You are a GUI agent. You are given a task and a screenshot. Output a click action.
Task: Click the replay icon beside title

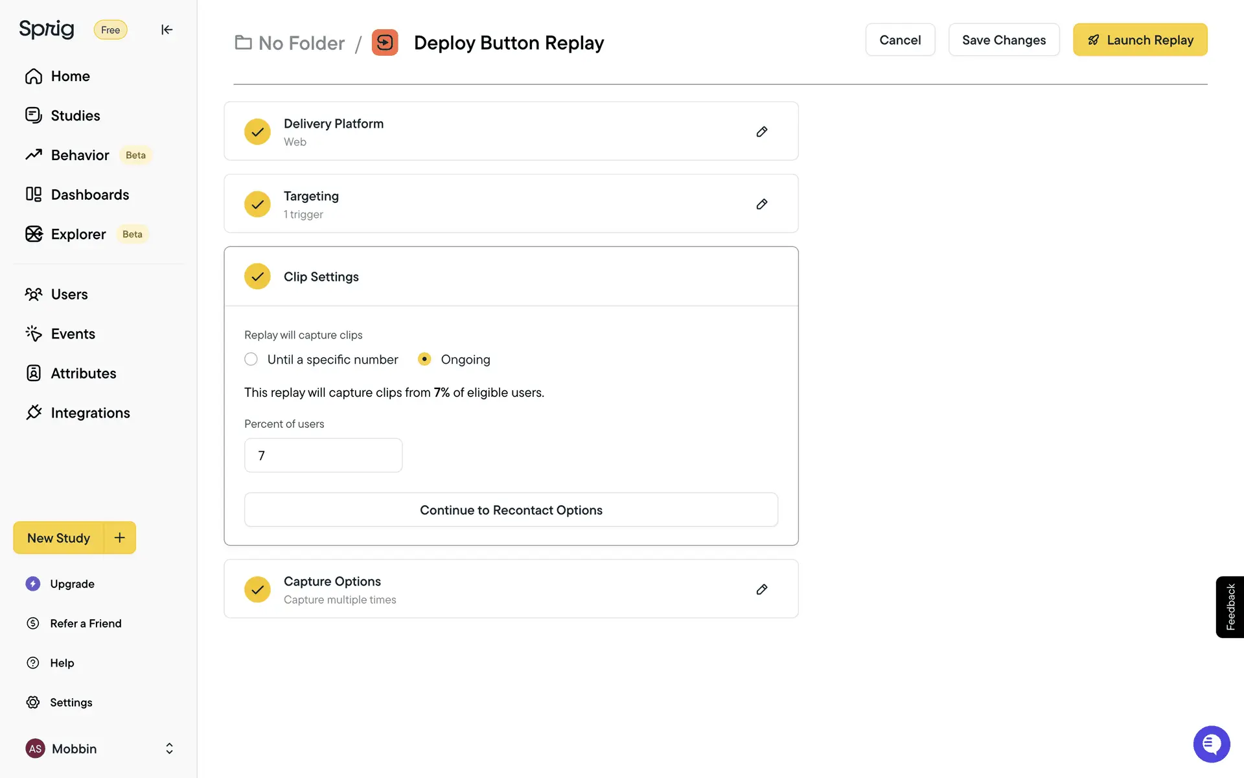click(x=385, y=43)
